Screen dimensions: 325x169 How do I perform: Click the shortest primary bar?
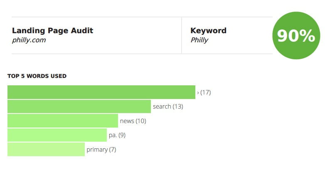(x=46, y=149)
